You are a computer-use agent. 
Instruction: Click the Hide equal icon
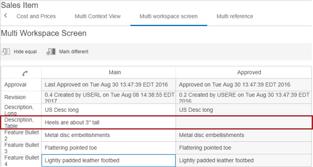pyautogui.click(x=6, y=52)
